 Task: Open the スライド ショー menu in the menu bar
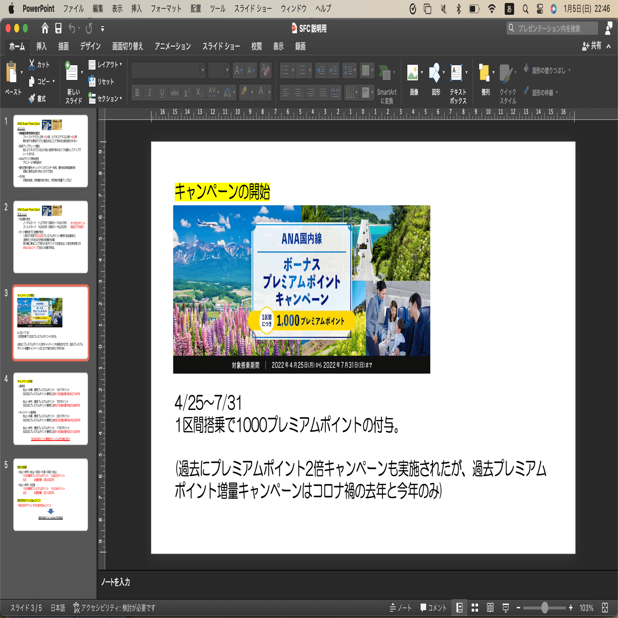pyautogui.click(x=253, y=8)
